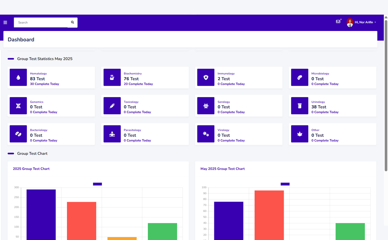Click the 2025 Group Test Chart title
The height and width of the screenshot is (240, 388).
[31, 169]
